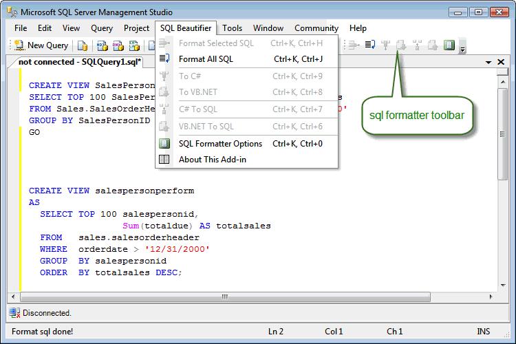Select the VB.NET To SQL menu entry
The image size is (516, 344).
tap(246, 127)
